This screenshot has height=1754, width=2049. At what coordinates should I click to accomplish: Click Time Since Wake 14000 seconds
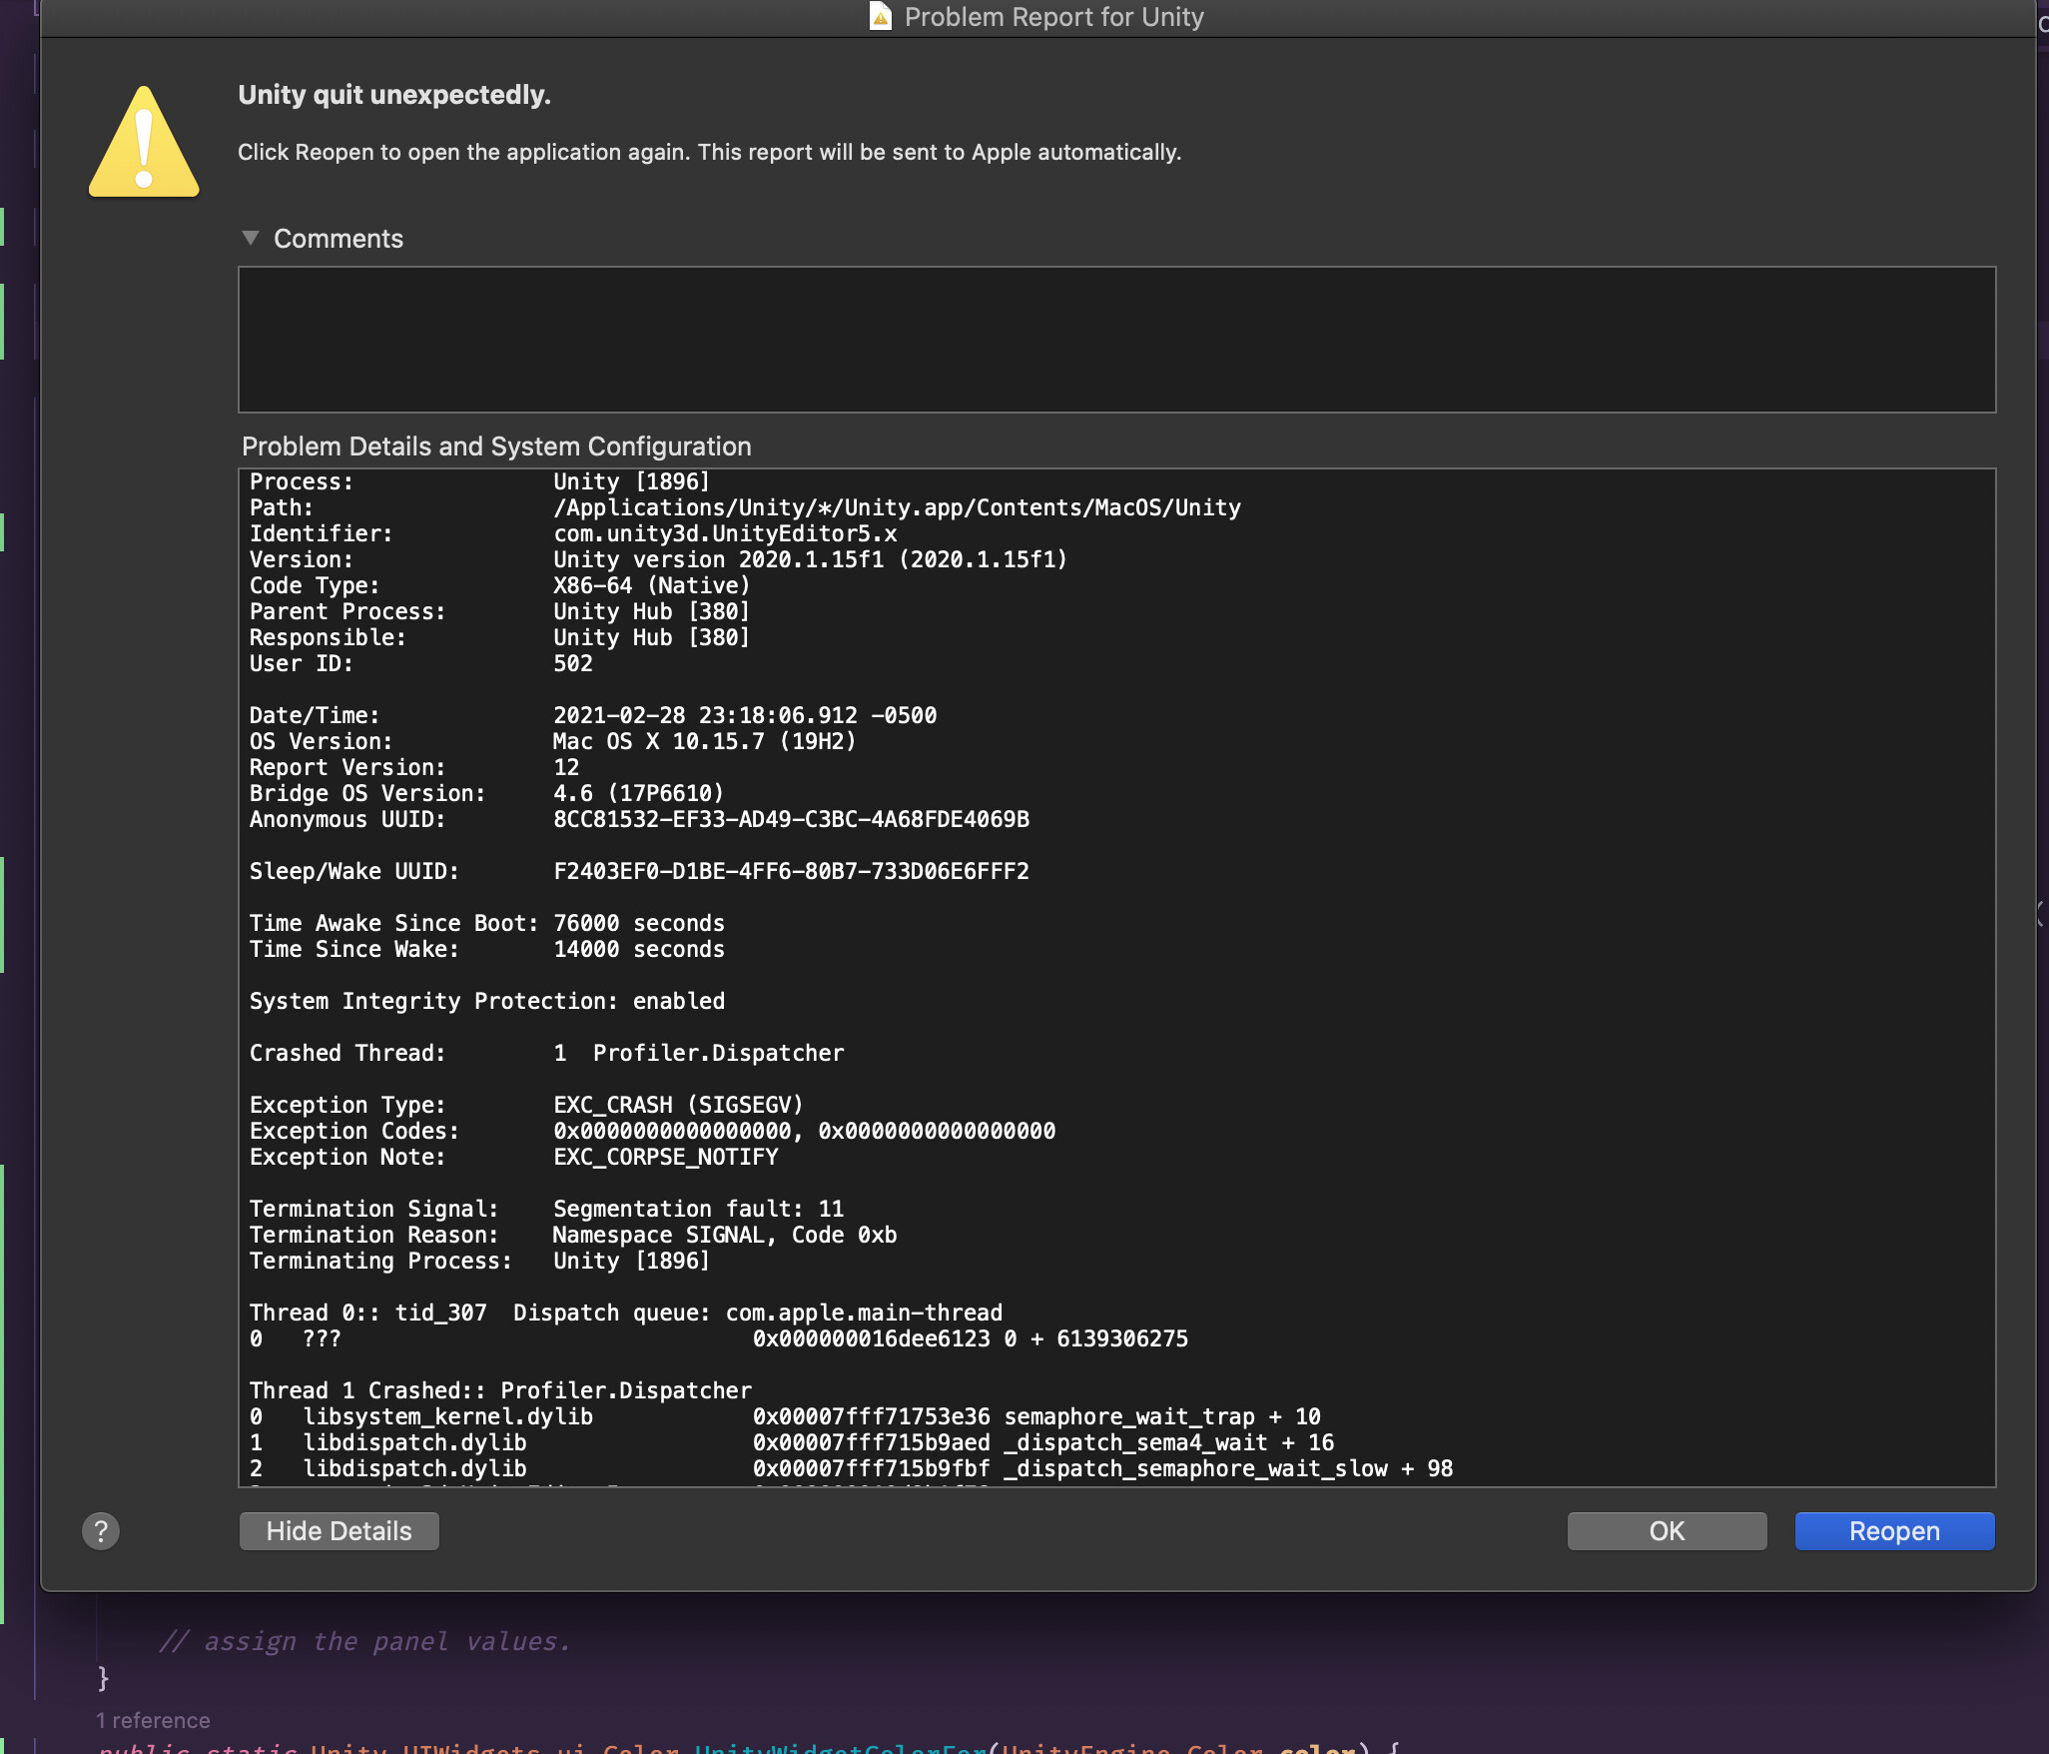[486, 949]
